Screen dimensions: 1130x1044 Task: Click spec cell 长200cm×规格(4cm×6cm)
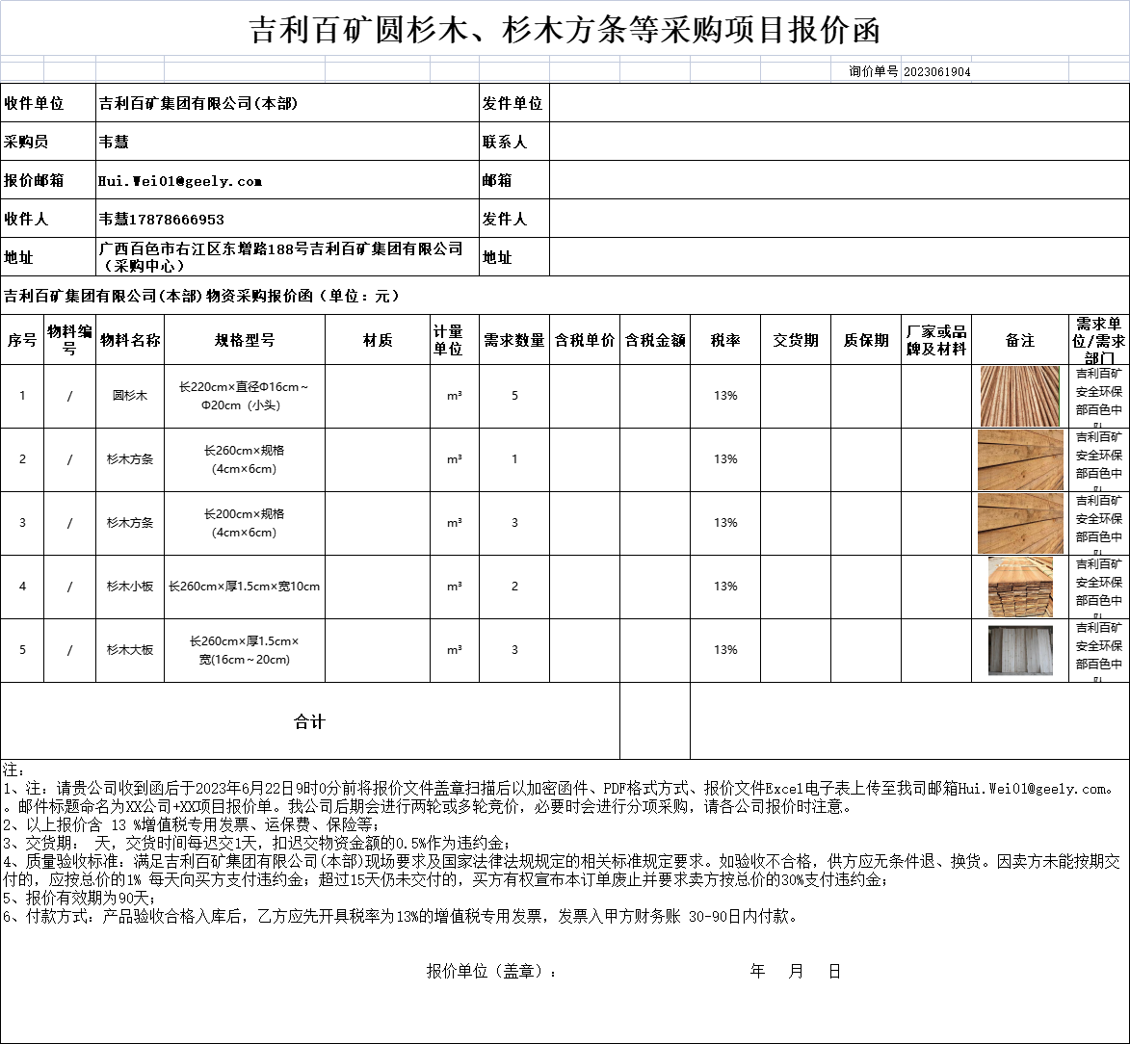[x=245, y=523]
